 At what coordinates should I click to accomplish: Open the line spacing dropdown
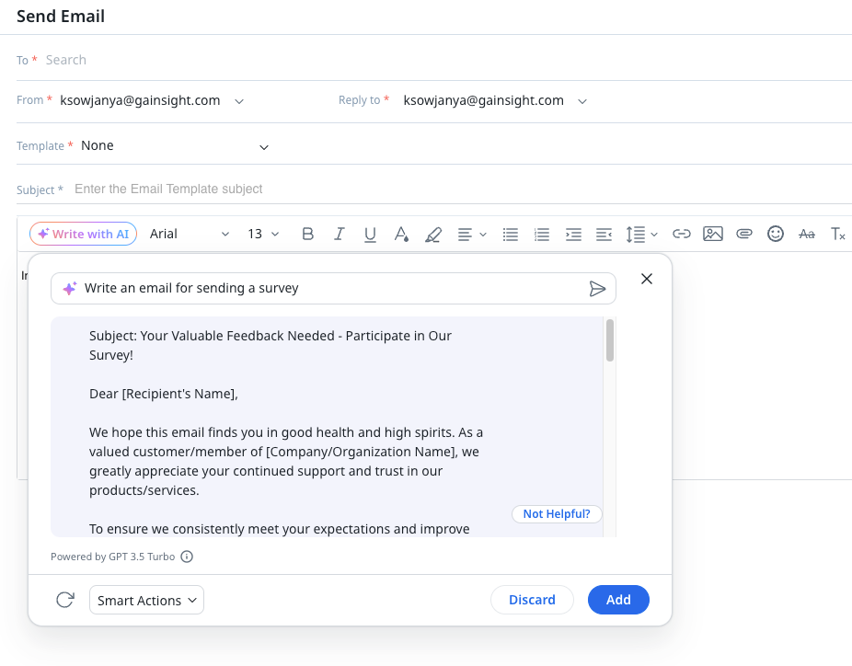641,235
